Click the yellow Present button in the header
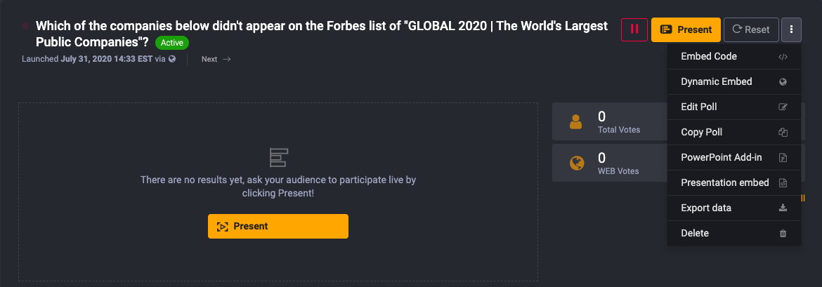The height and width of the screenshot is (287, 822). tap(686, 29)
